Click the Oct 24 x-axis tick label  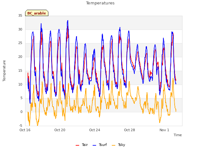[95, 130]
